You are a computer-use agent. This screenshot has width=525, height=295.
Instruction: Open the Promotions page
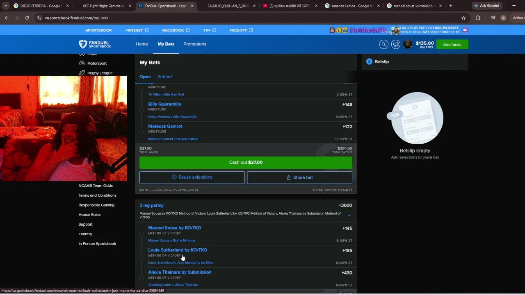coord(195,44)
